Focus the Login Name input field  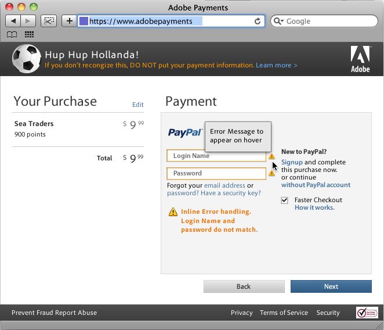[216, 156]
